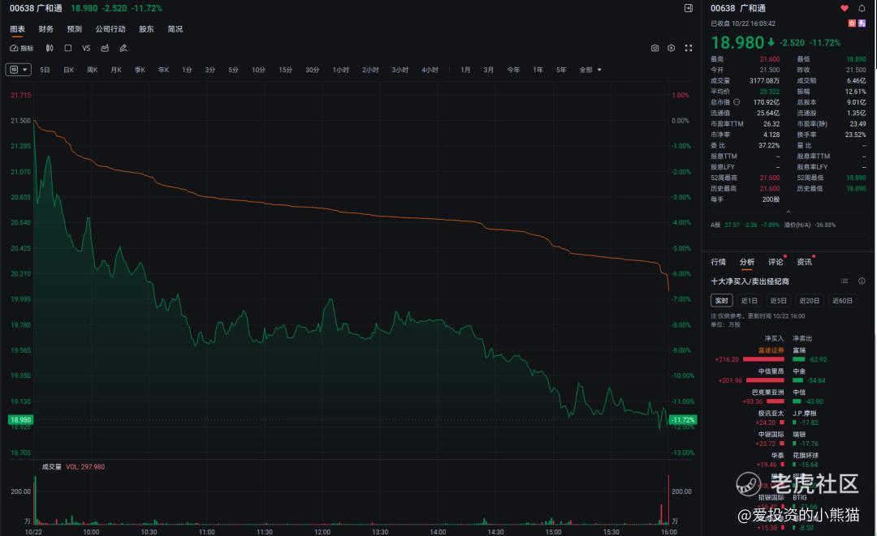Expand chart to fullscreen
Screen dimensions: 877x536
tap(689, 48)
